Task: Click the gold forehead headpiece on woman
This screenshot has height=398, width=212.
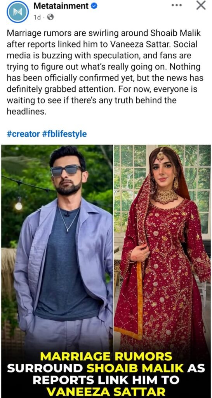Action: [x=160, y=154]
